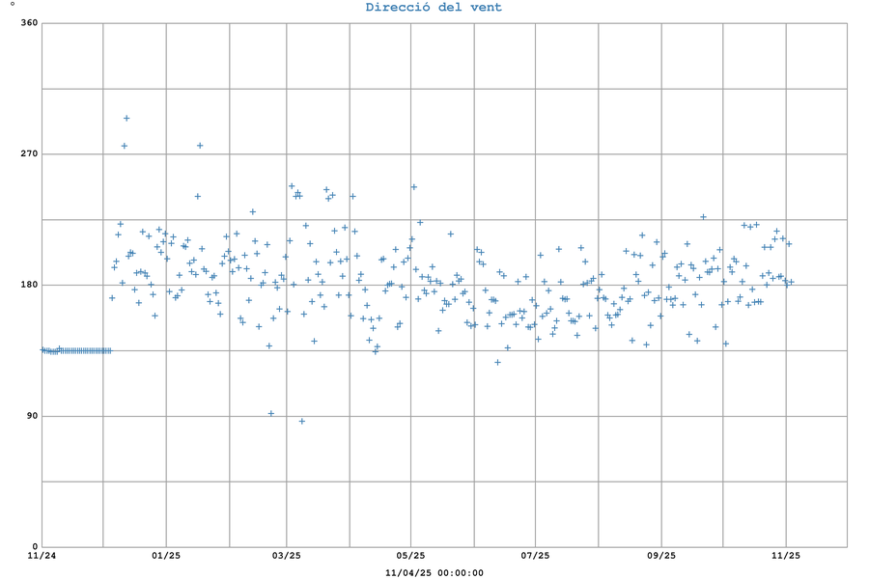
Task: Select the highest marker between 09/25 and 11/25
Action: [x=703, y=216]
